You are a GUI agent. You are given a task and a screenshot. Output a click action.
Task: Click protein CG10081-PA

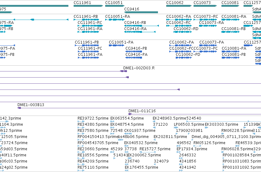[x=234, y=48]
